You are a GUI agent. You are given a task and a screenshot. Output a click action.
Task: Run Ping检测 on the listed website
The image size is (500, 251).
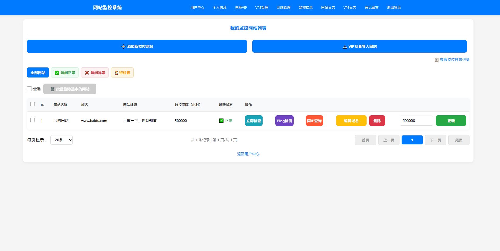(284, 121)
